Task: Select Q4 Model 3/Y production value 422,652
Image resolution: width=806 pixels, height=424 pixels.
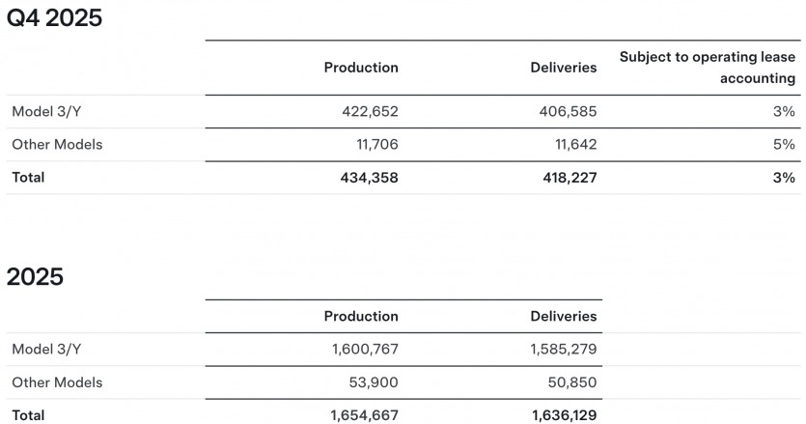Action: [370, 112]
